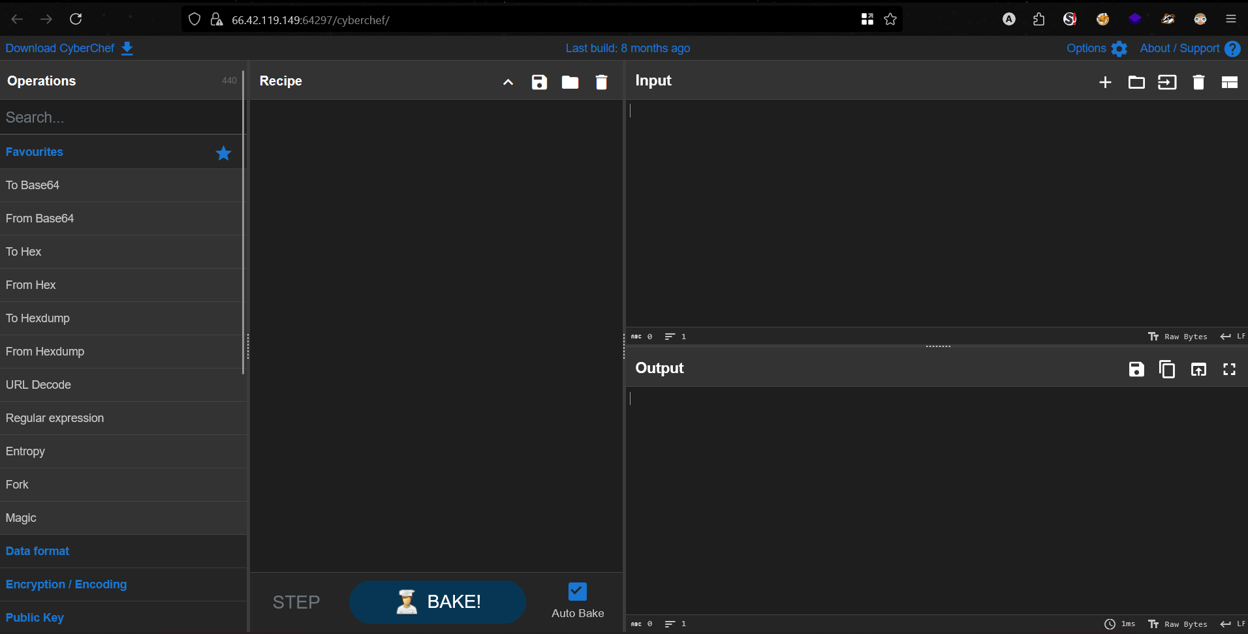Load a saved recipe
The height and width of the screenshot is (634, 1248).
point(570,82)
